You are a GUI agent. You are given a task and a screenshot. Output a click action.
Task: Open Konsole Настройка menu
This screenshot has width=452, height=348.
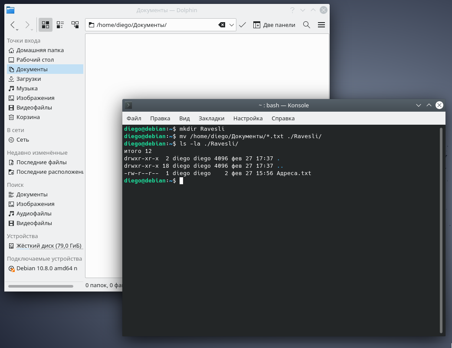248,118
